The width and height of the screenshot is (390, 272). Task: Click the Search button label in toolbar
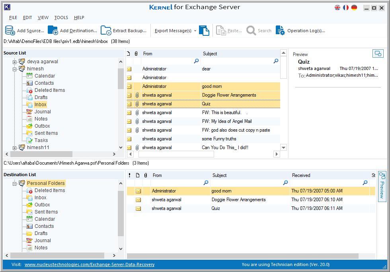tap(264, 31)
